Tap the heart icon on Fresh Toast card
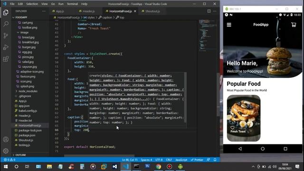This screenshot has width=304, height=171. pyautogui.click(x=232, y=128)
